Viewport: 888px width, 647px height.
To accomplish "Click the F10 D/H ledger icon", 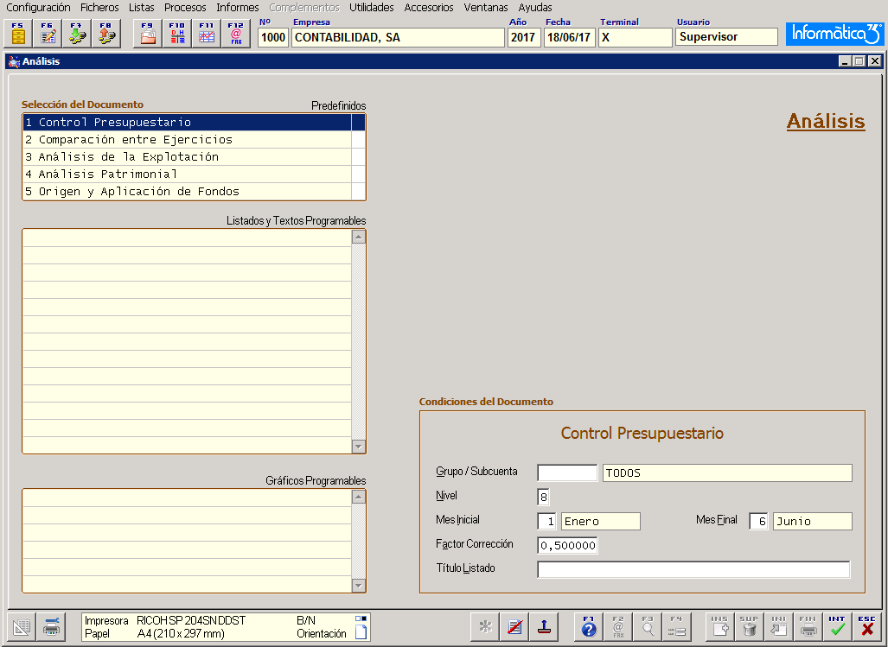I will (x=177, y=34).
